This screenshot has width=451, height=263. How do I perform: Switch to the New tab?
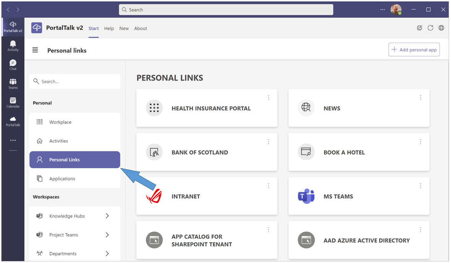coord(124,29)
